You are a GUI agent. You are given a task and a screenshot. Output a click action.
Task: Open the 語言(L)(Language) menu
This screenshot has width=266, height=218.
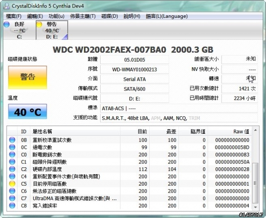pyautogui.click(x=167, y=16)
